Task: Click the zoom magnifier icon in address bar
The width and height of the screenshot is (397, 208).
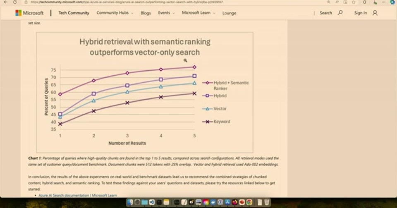Action: [x=329, y=2]
